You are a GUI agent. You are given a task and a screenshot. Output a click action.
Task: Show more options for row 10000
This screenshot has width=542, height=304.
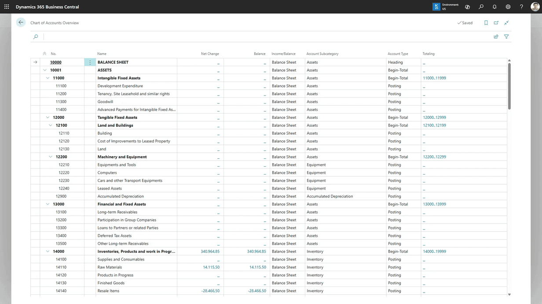90,62
